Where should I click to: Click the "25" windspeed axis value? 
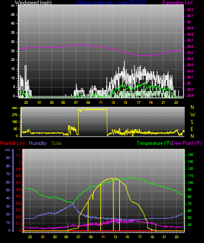pyautogui.click(x=13, y=51)
